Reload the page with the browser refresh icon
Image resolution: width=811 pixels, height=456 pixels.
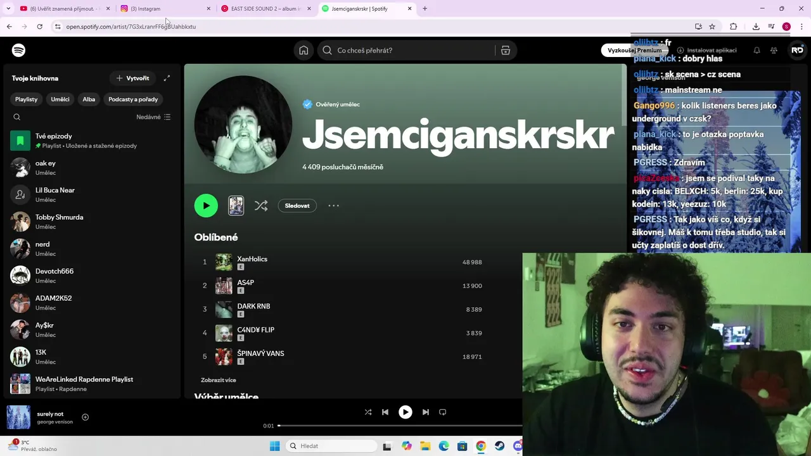coord(39,27)
